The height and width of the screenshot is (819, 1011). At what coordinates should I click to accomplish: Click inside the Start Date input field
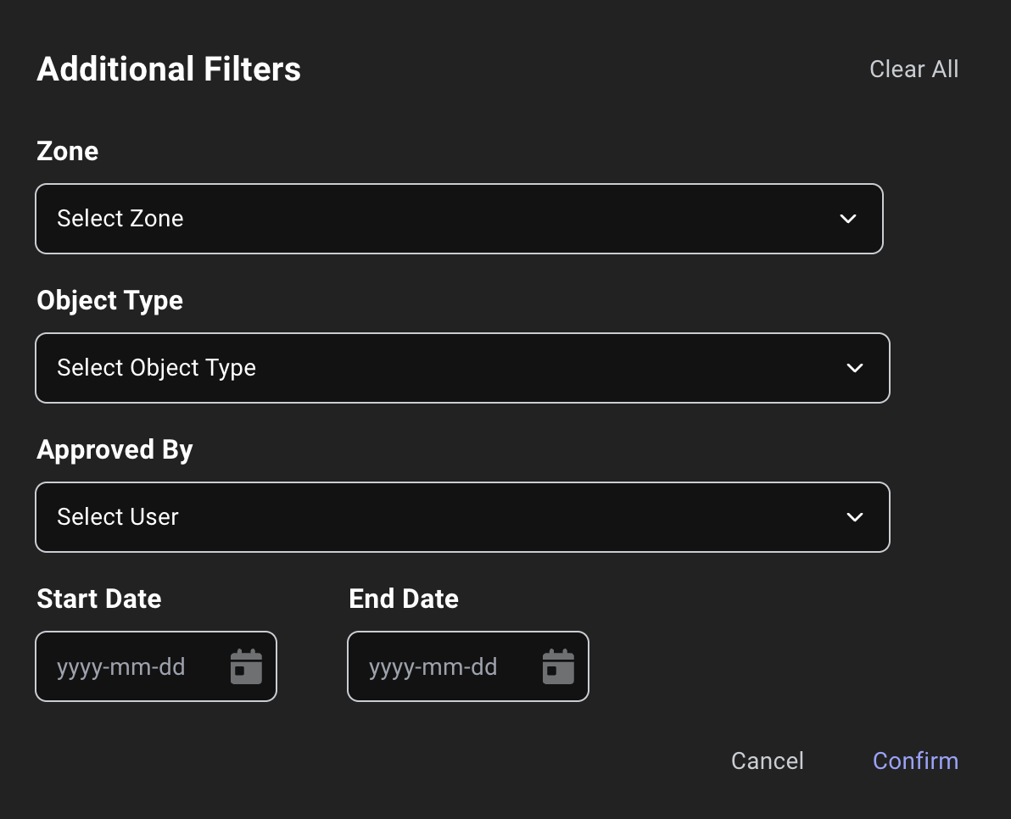(x=127, y=666)
